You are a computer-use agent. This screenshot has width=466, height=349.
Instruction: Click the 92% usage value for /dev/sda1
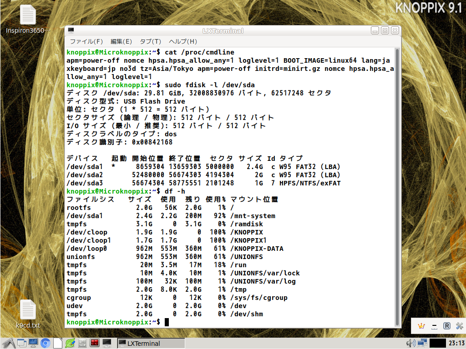(x=220, y=216)
